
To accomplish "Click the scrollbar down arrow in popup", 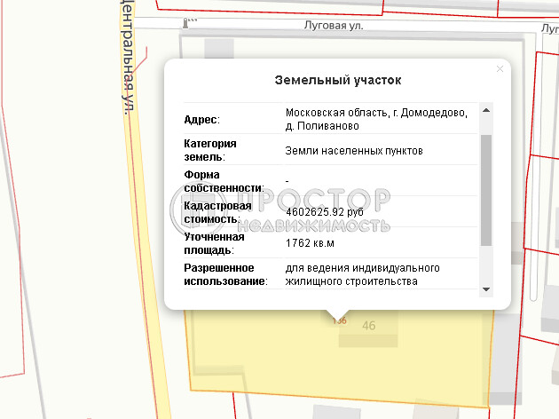I will 485,289.
